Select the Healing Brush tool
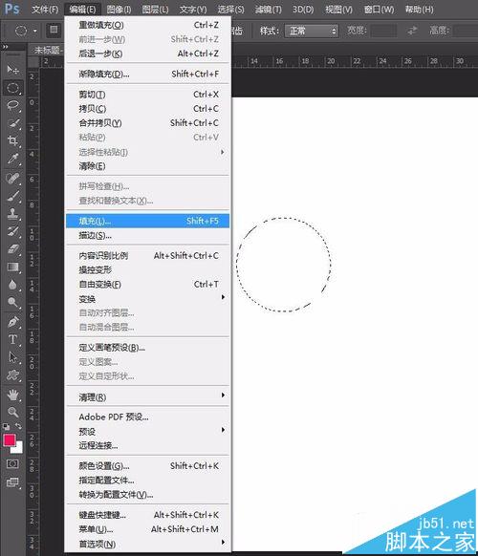 [x=13, y=178]
